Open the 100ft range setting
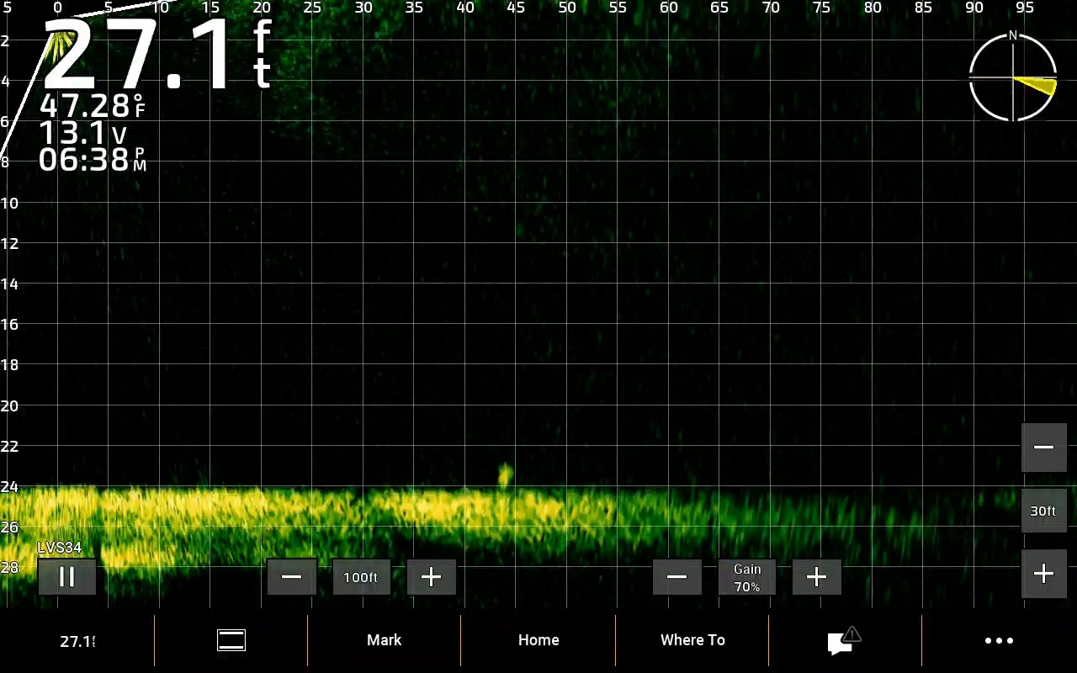 click(x=361, y=577)
